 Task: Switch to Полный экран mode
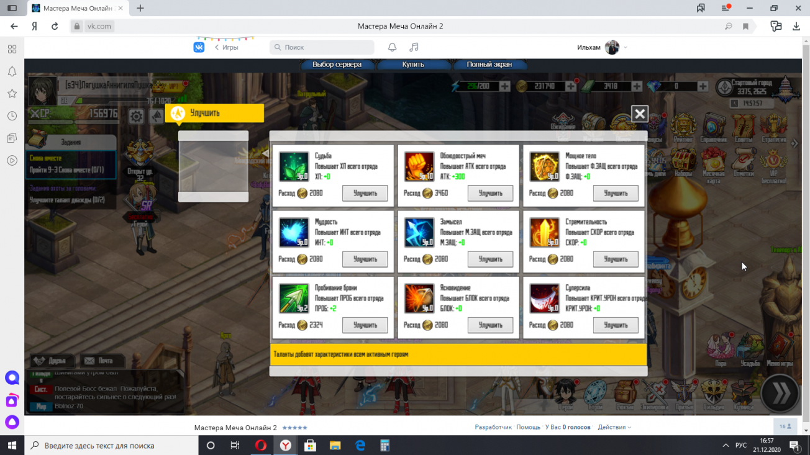pos(489,65)
